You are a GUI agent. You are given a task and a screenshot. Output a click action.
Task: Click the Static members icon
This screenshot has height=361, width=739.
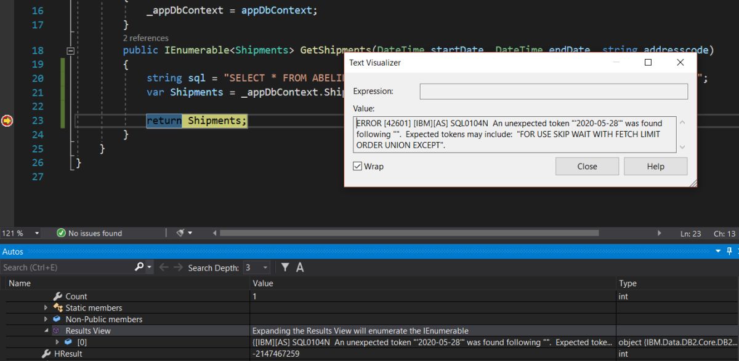point(58,307)
